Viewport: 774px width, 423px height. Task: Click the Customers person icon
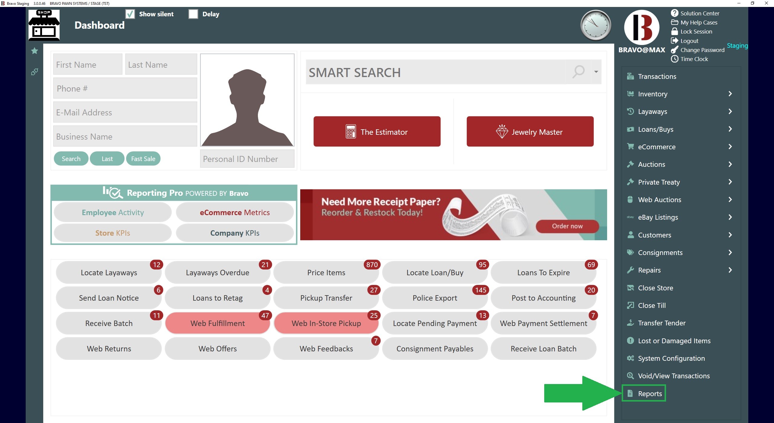pos(630,235)
